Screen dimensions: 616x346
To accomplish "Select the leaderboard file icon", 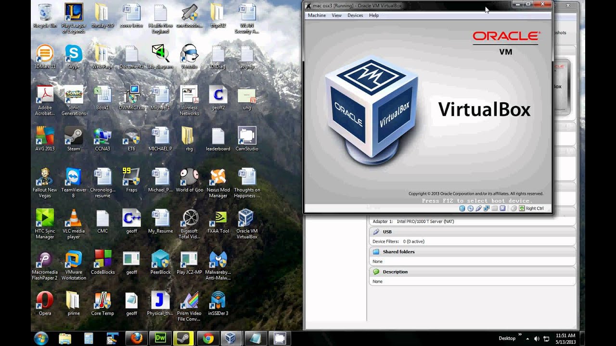I will click(x=218, y=139).
